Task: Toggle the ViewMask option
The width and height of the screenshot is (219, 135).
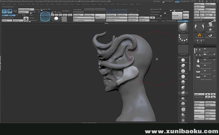Action: coord(183,21)
